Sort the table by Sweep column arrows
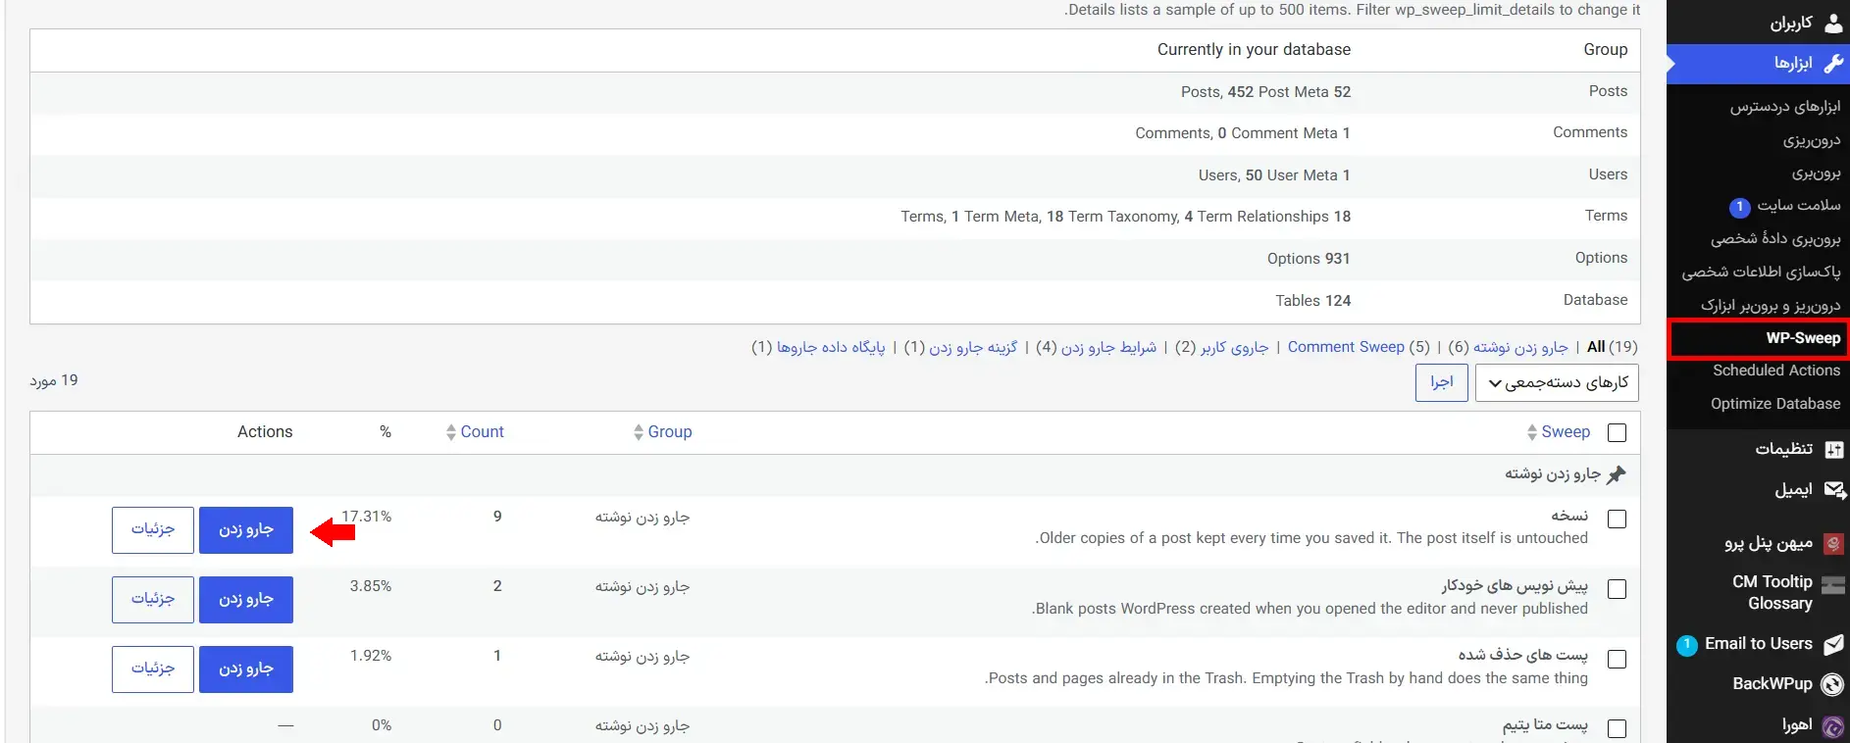The image size is (1850, 743). click(x=1532, y=432)
